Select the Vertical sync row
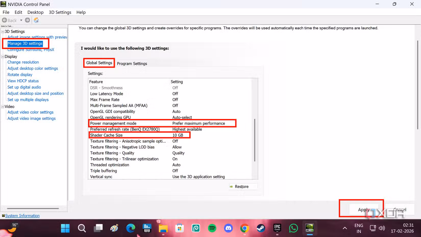The image size is (421, 237). 170,177
